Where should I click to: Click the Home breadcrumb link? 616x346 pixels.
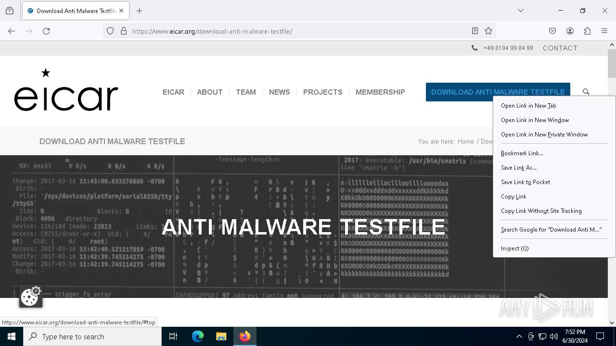(x=465, y=141)
